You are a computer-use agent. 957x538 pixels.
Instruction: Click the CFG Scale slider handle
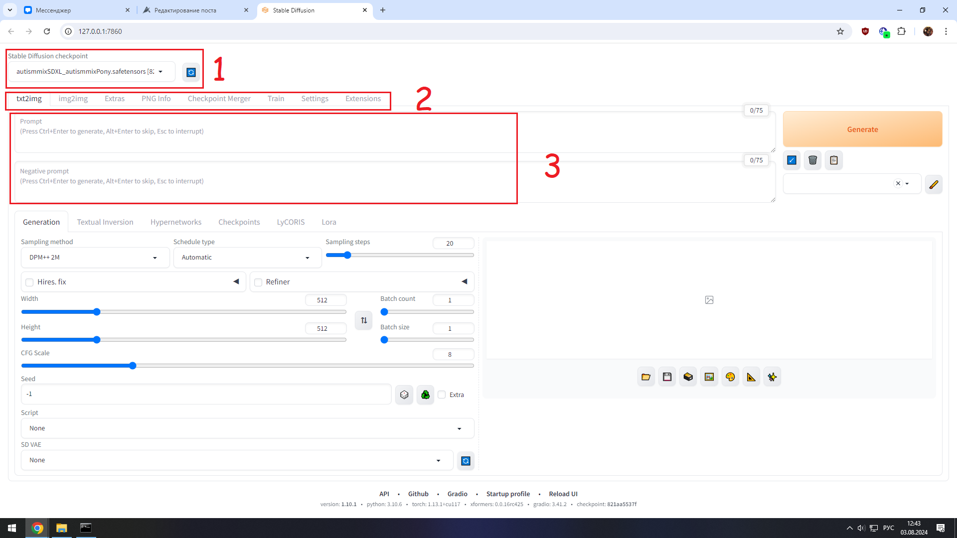[133, 366]
